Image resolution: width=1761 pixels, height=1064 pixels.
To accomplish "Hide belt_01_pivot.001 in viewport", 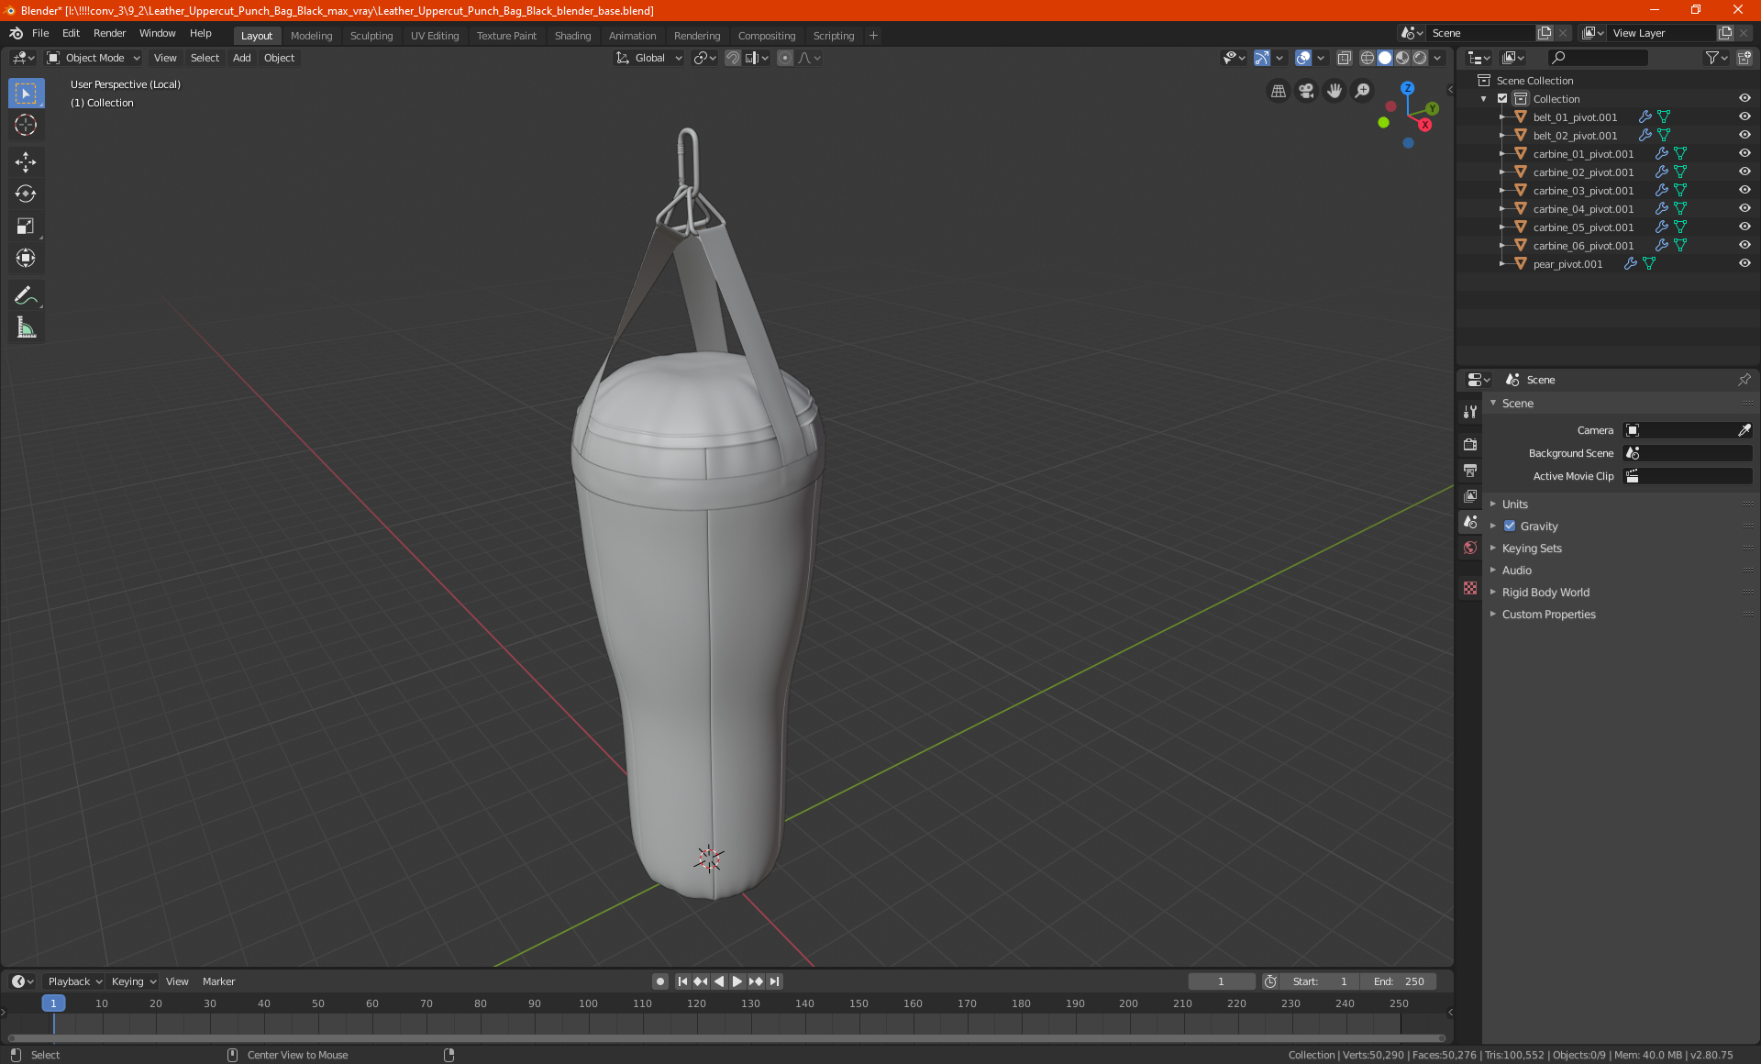I will point(1744,117).
